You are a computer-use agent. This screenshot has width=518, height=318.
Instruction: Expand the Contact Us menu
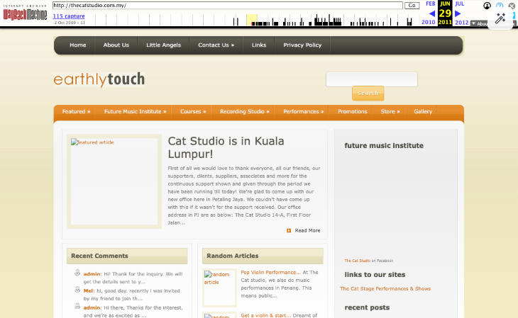tap(216, 45)
